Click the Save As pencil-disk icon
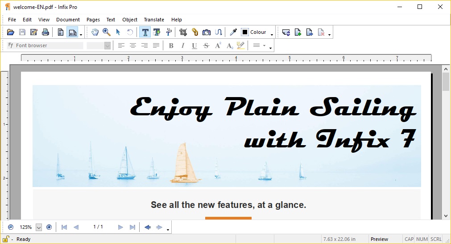This screenshot has height=244, width=451. tap(33, 32)
